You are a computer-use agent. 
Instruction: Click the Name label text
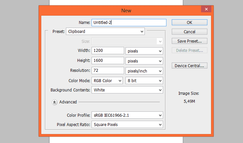(84, 23)
